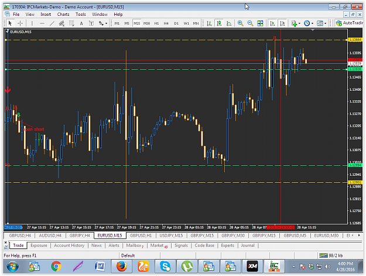Screen dimensions: 366x276
Task: Open the Insert menu
Action: click(x=46, y=14)
